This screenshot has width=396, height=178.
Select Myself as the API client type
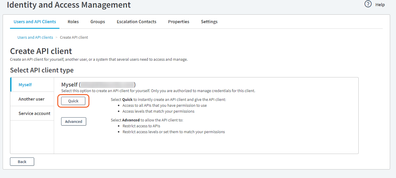[x=25, y=85]
